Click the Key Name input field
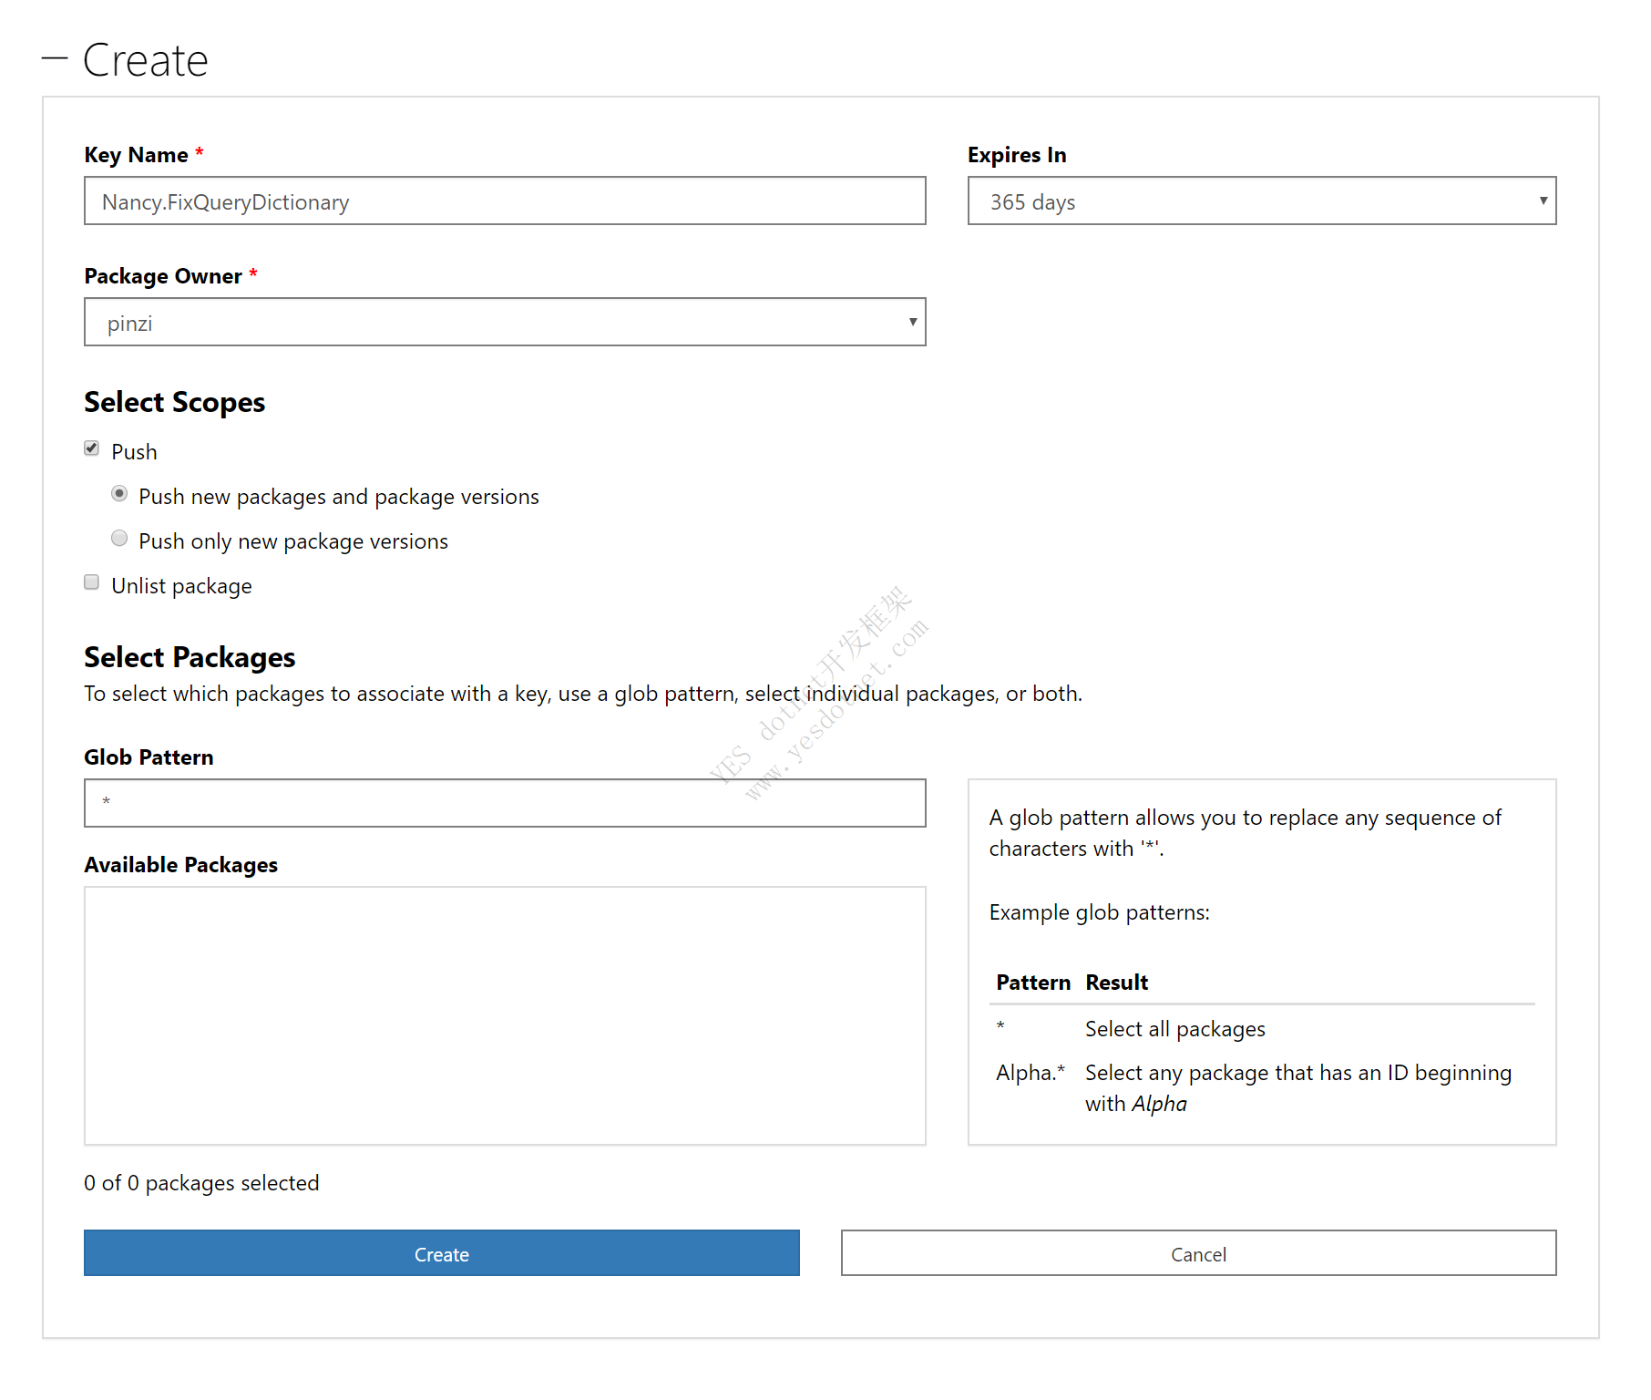 click(505, 201)
